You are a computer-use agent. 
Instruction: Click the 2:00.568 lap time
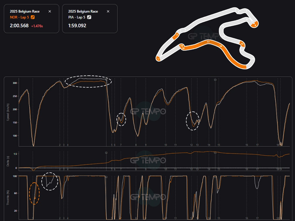coord(19,25)
